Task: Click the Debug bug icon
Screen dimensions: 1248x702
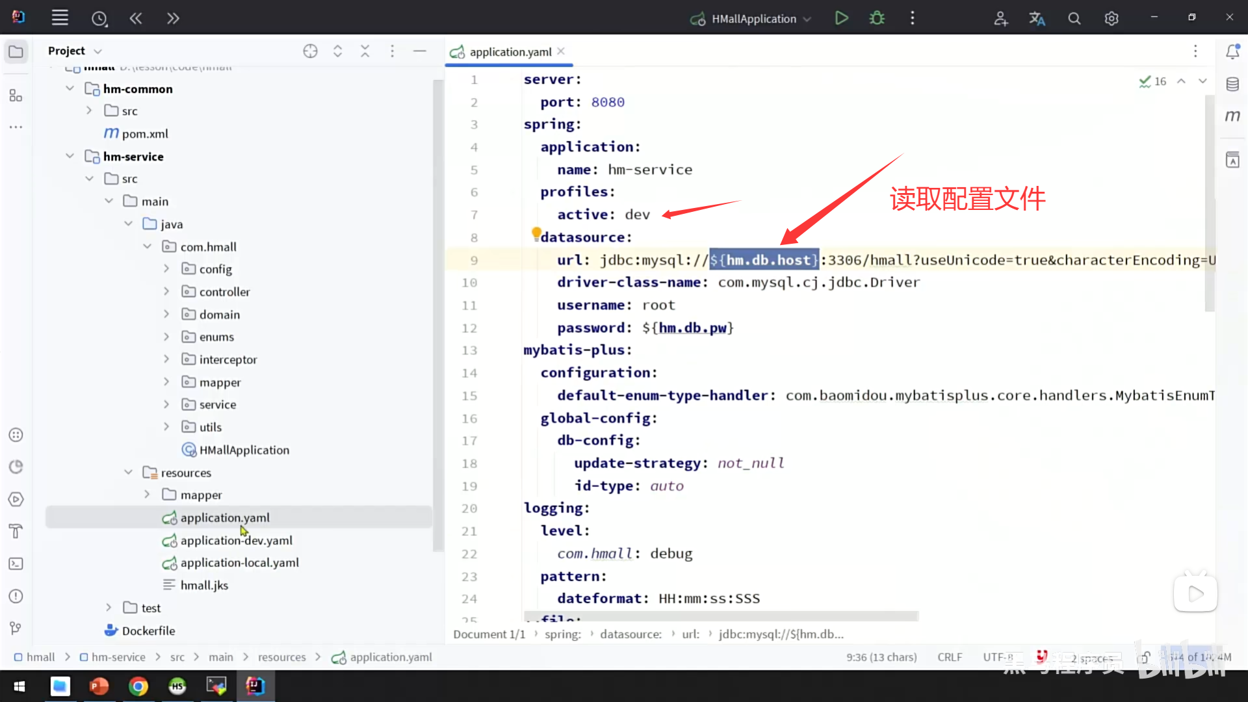Action: 877,18
